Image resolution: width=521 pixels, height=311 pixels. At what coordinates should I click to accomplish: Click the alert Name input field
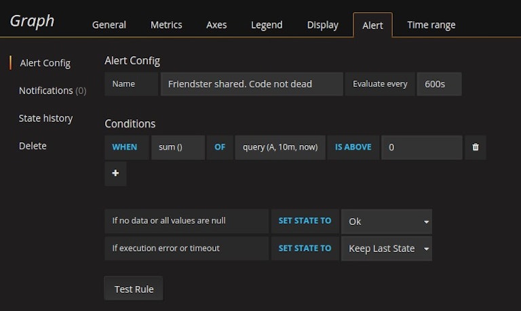pos(251,84)
